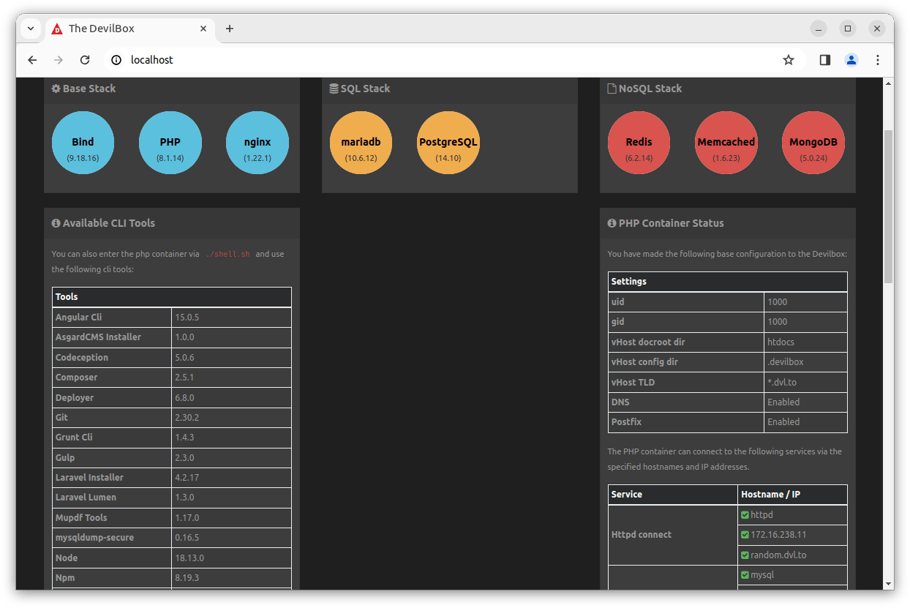Toggle the browser side panel
Image resolution: width=910 pixels, height=608 pixels.
[824, 60]
